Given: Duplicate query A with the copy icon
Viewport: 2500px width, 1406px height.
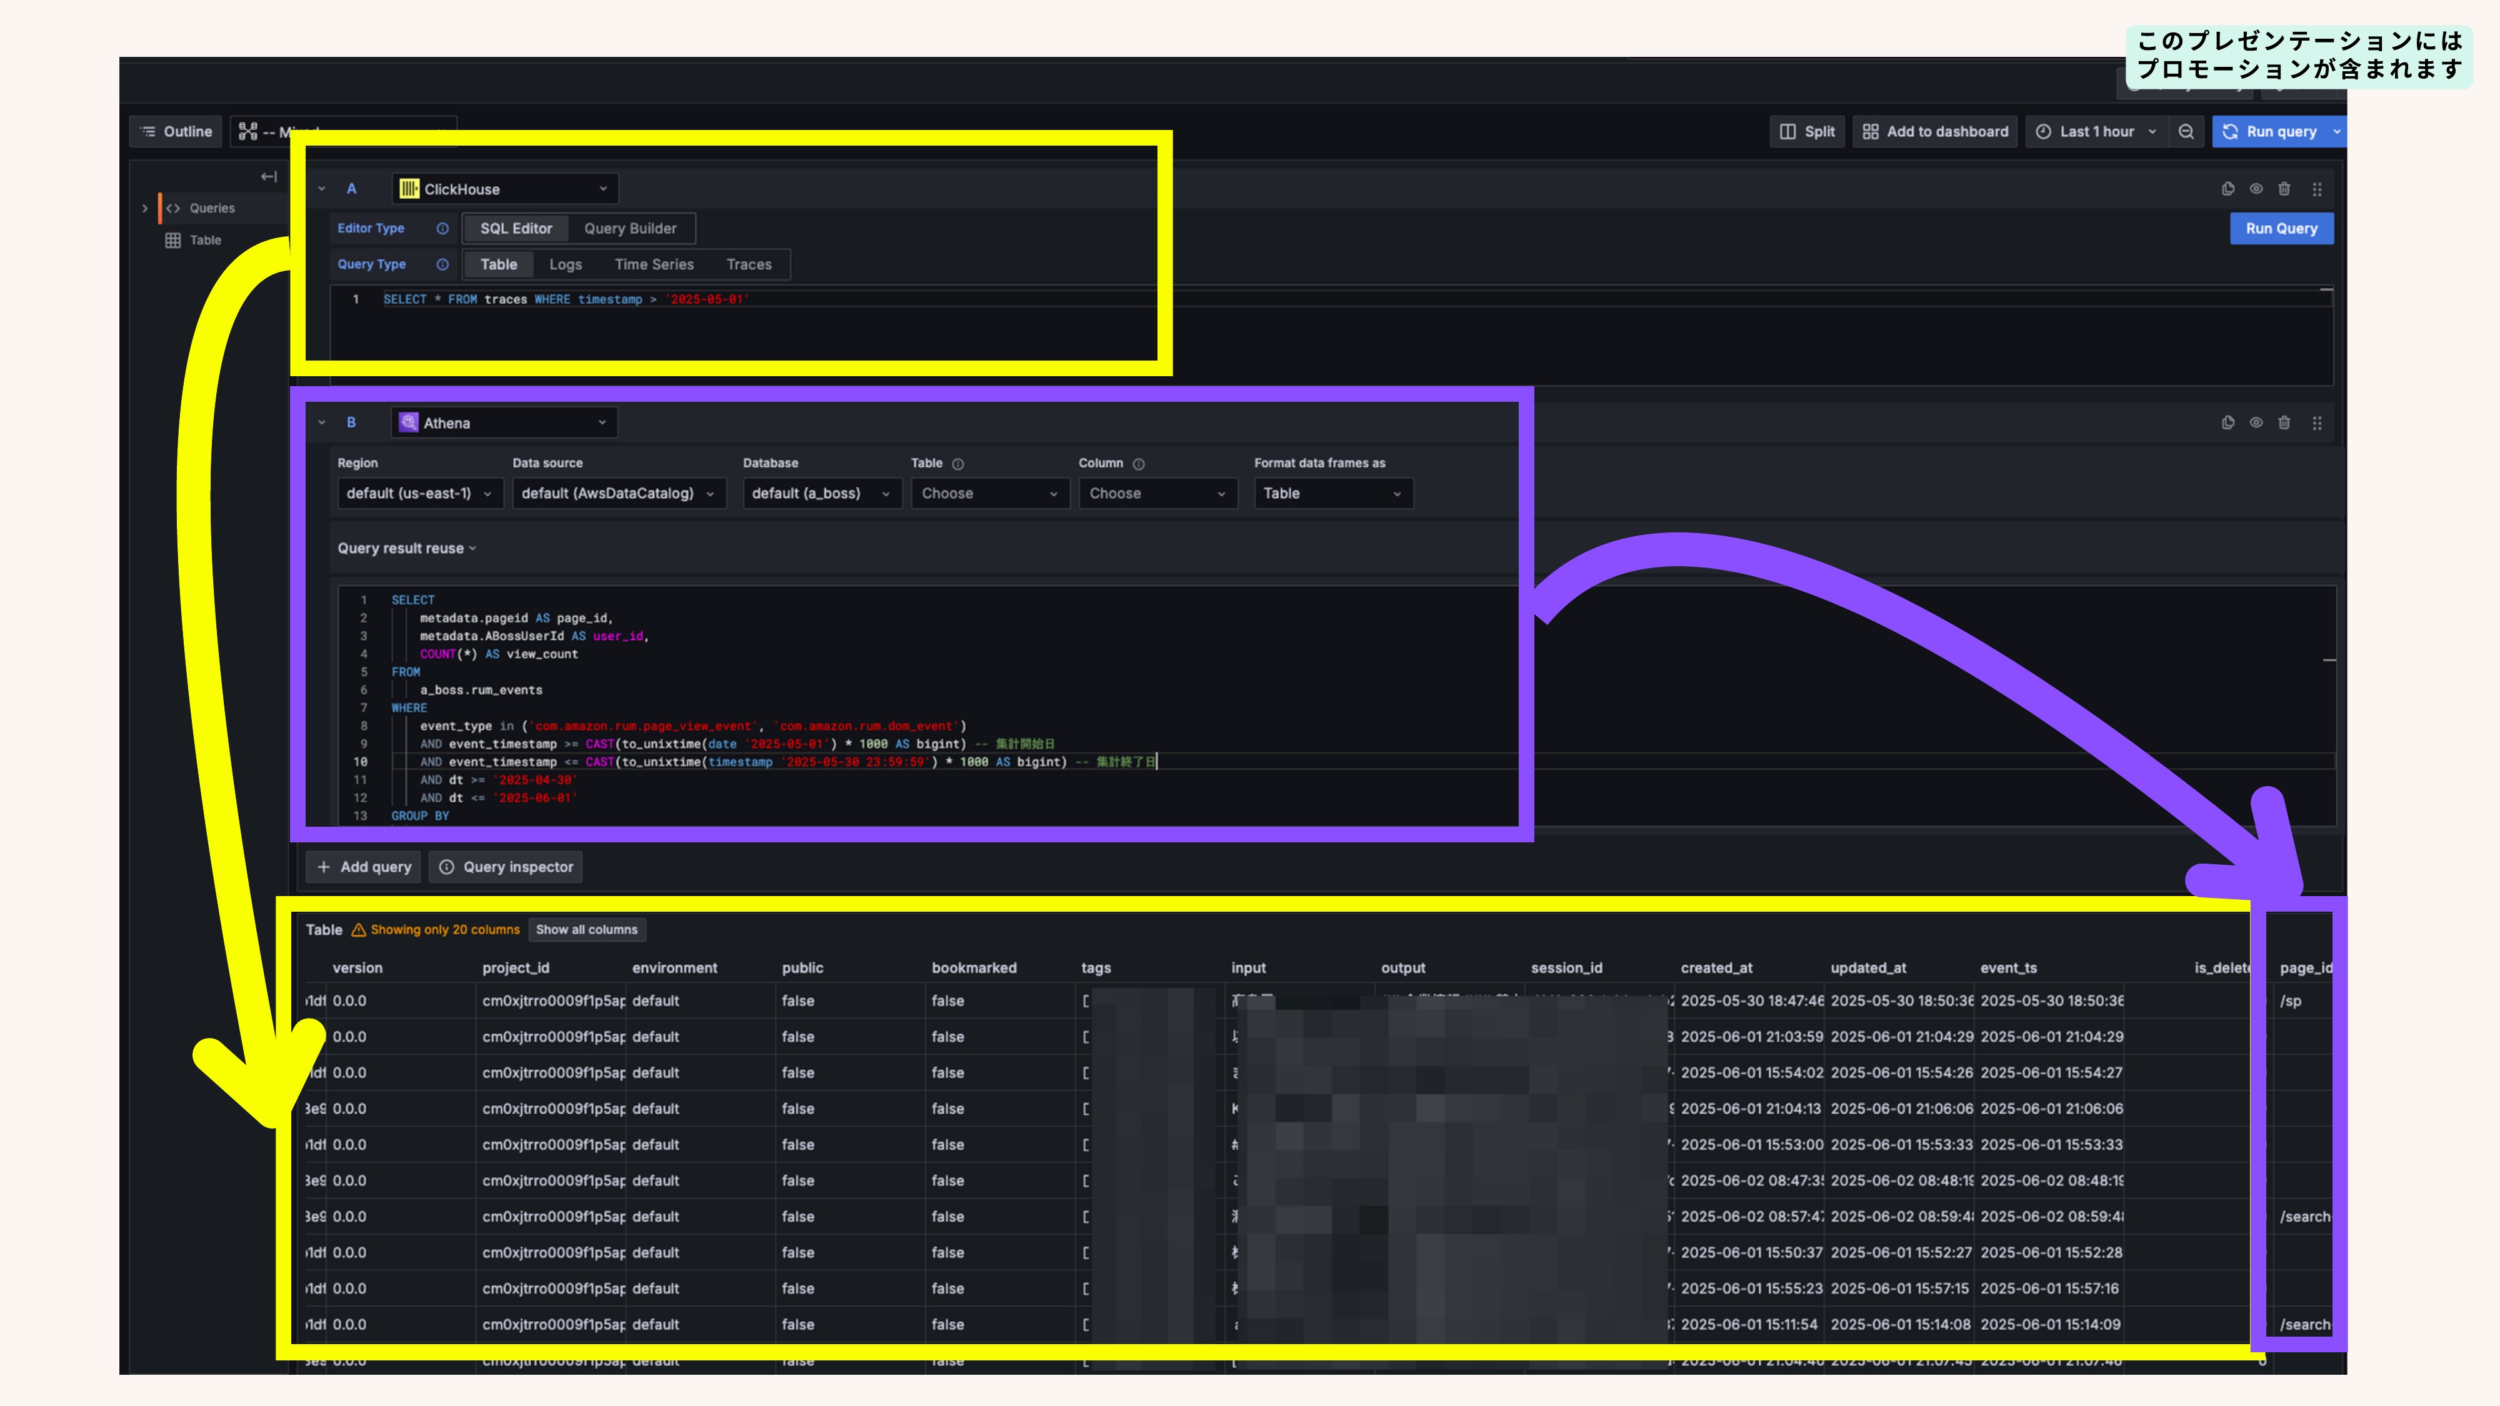Looking at the screenshot, I should tap(2228, 189).
